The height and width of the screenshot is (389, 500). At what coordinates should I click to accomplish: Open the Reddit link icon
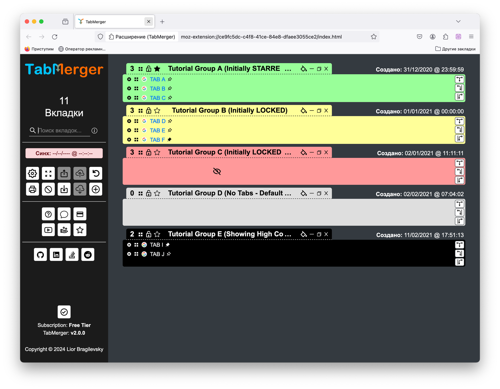[x=88, y=255]
